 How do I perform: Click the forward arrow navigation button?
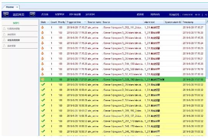(x=33, y=14)
